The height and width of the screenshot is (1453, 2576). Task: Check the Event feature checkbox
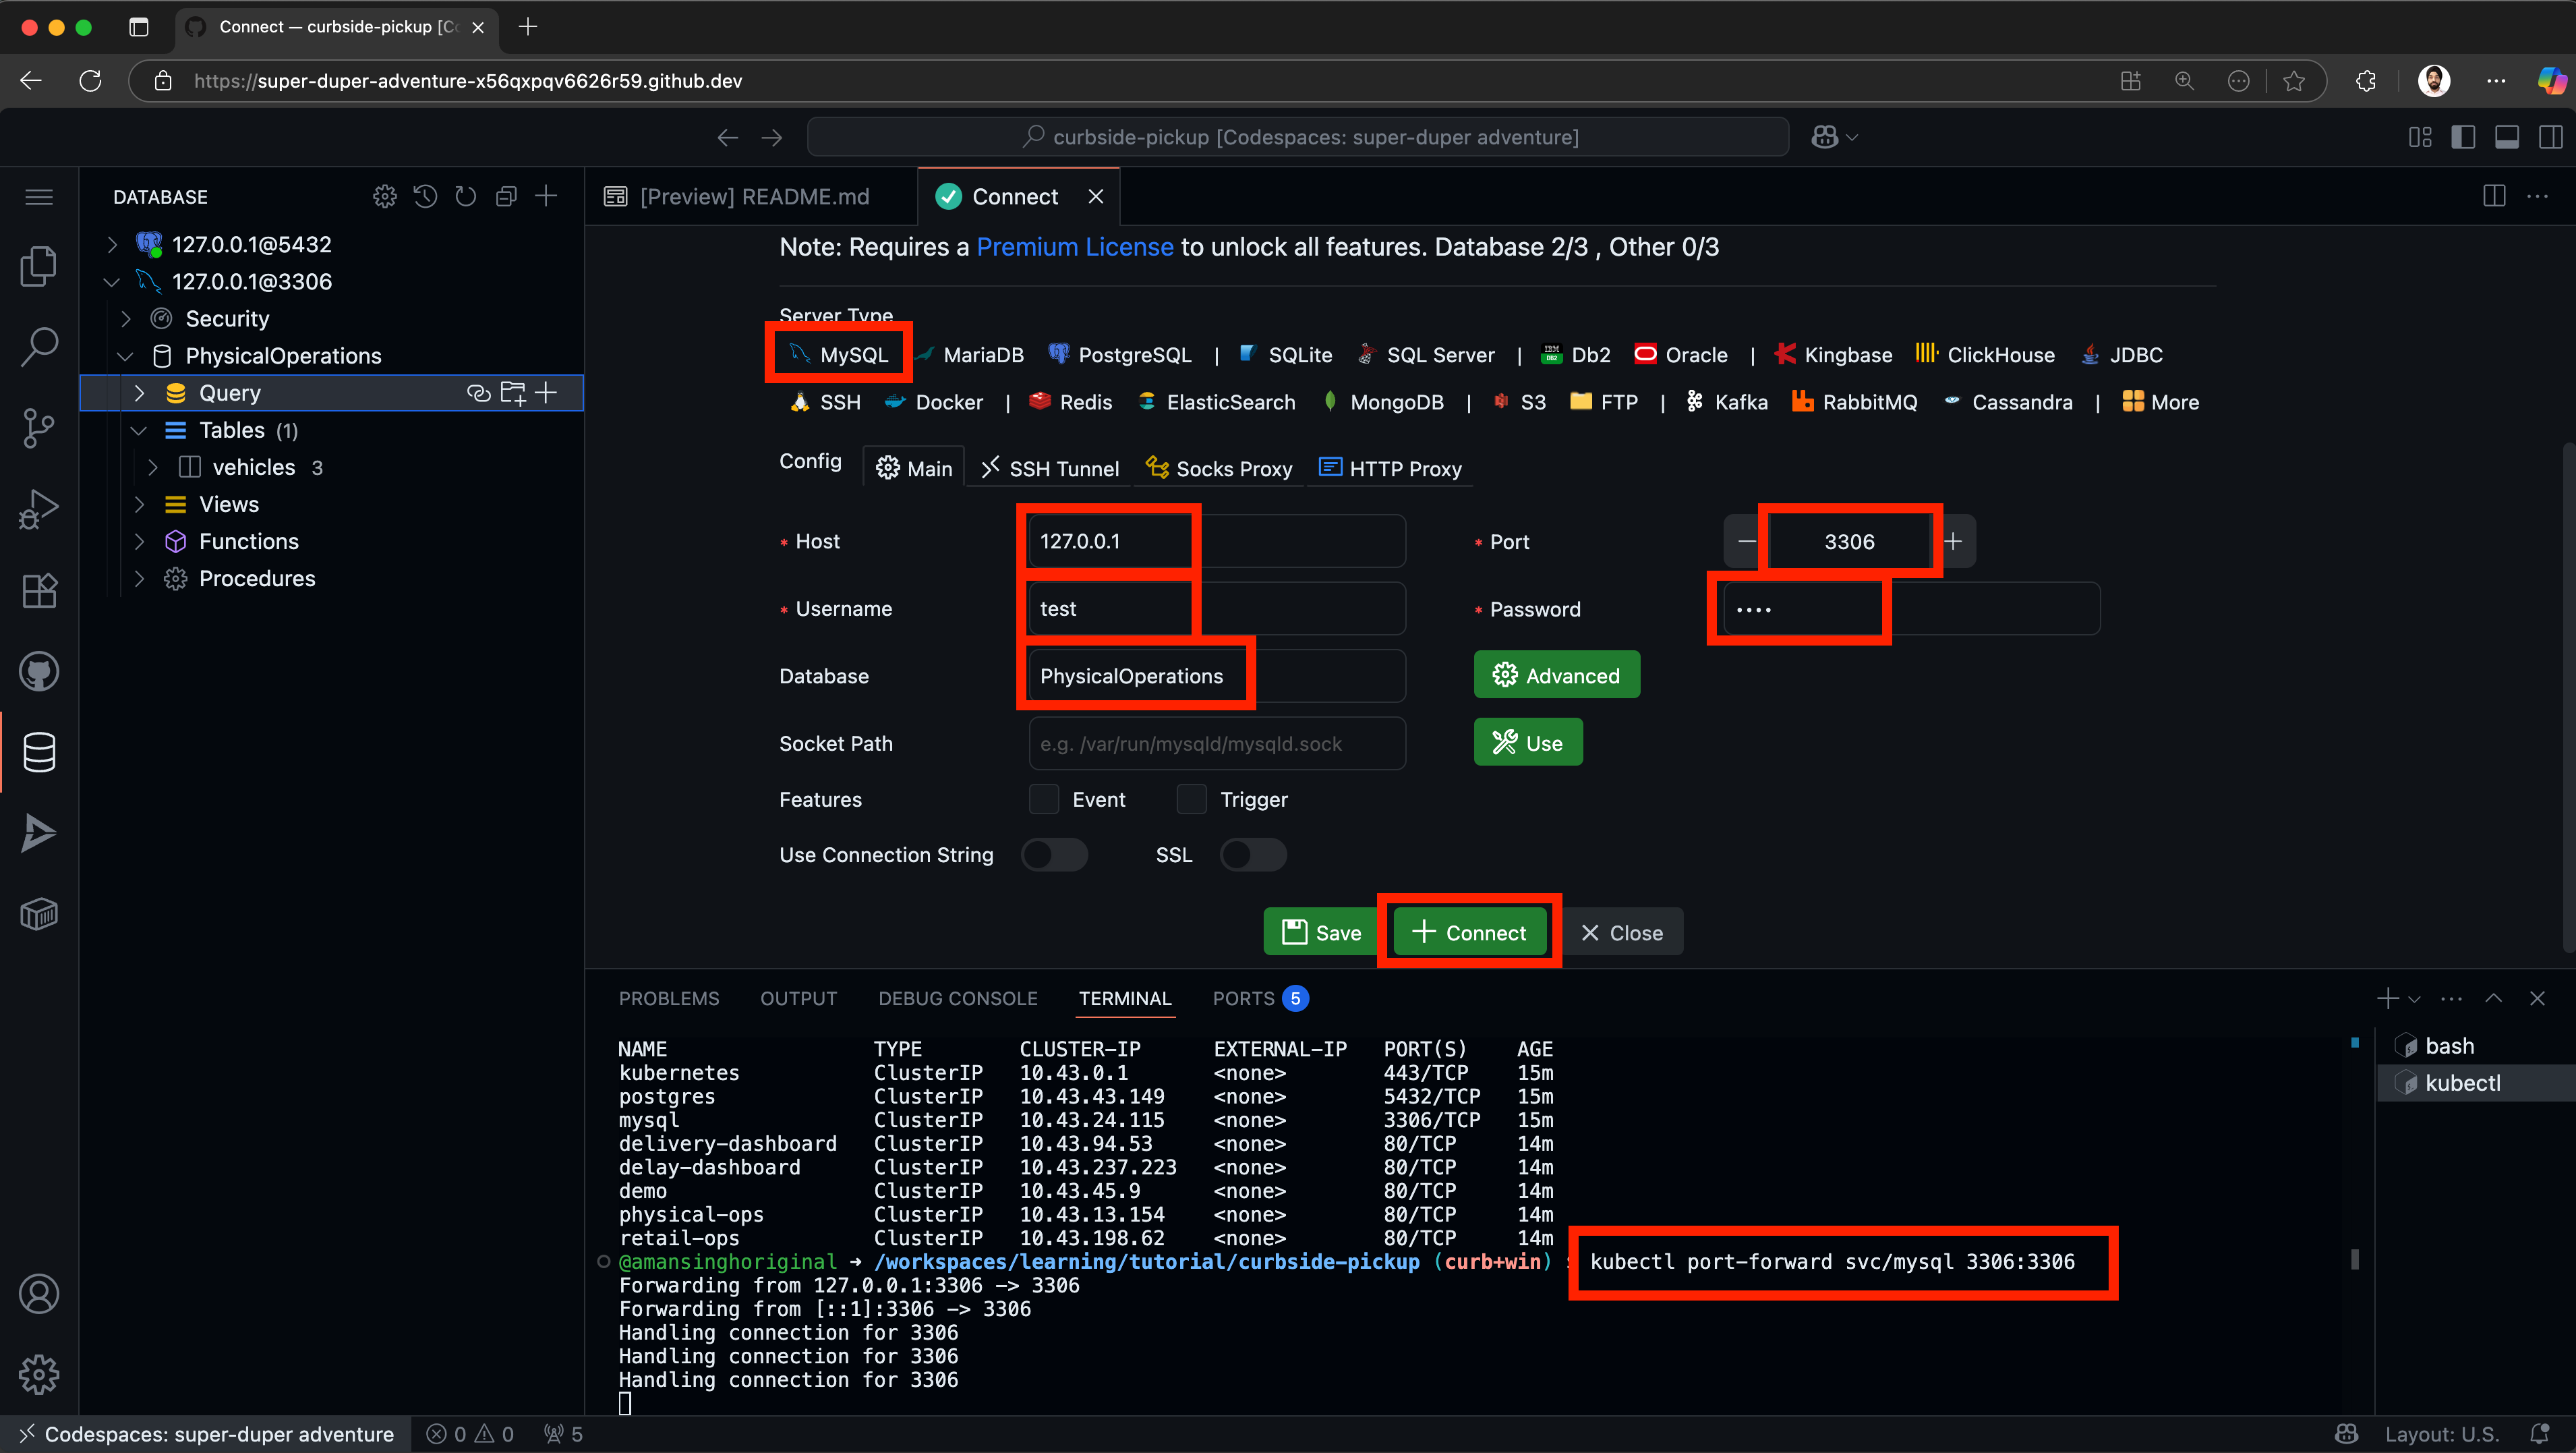coord(1043,799)
